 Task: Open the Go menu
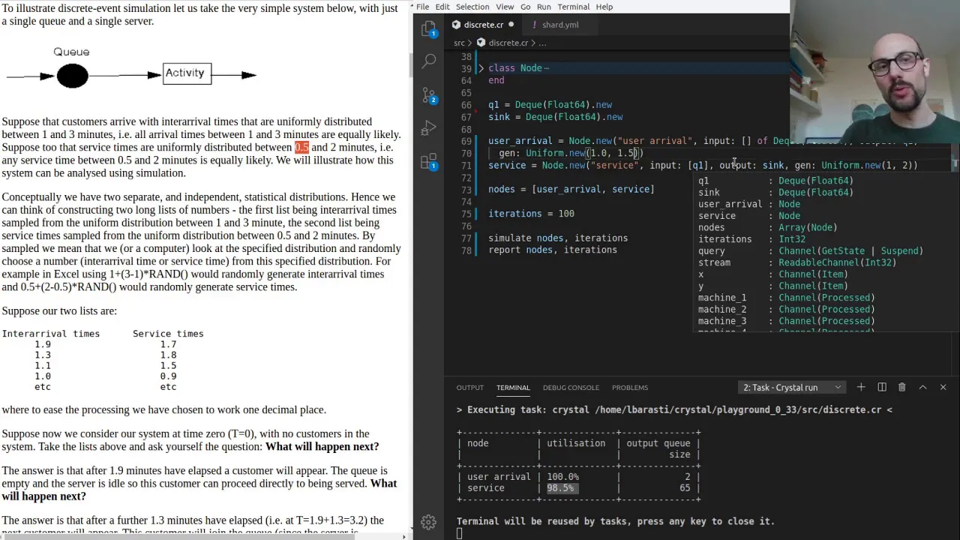click(x=525, y=7)
